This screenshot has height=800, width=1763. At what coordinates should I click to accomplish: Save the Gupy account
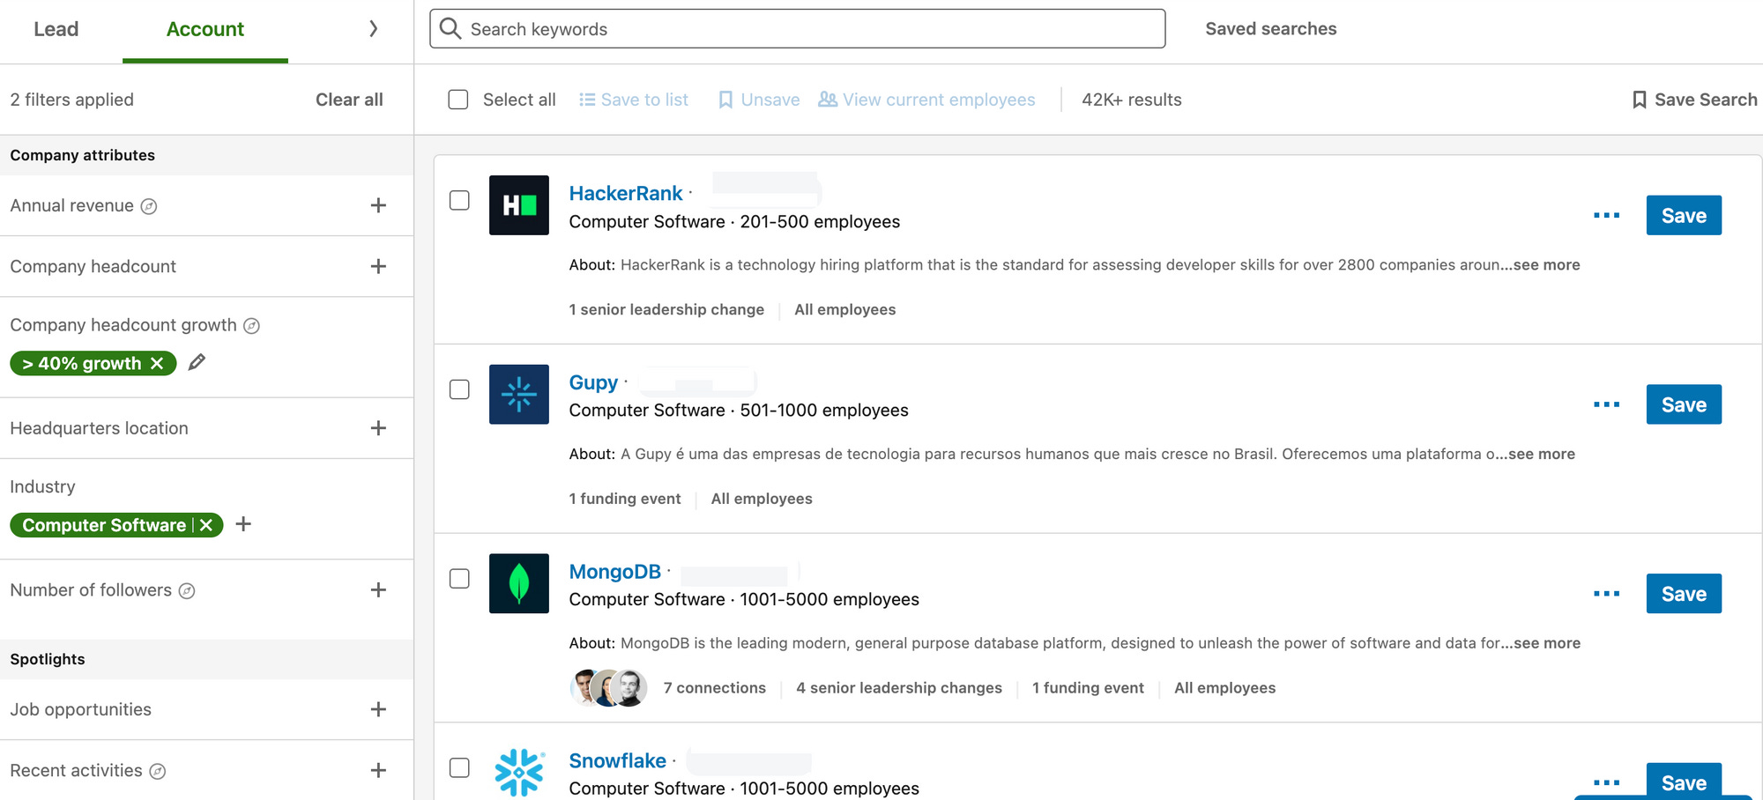click(1684, 404)
